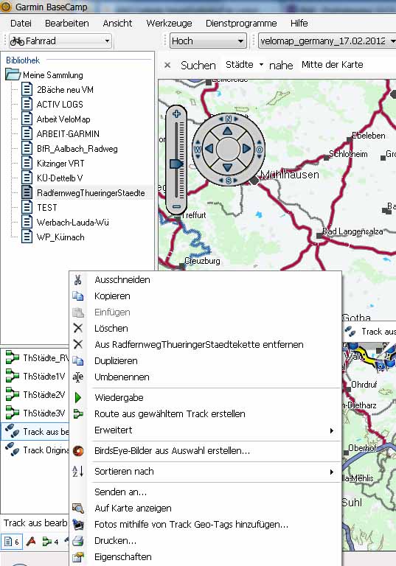The image size is (396, 566).
Task: Click the S compass rotation control
Action: pyautogui.click(x=229, y=180)
